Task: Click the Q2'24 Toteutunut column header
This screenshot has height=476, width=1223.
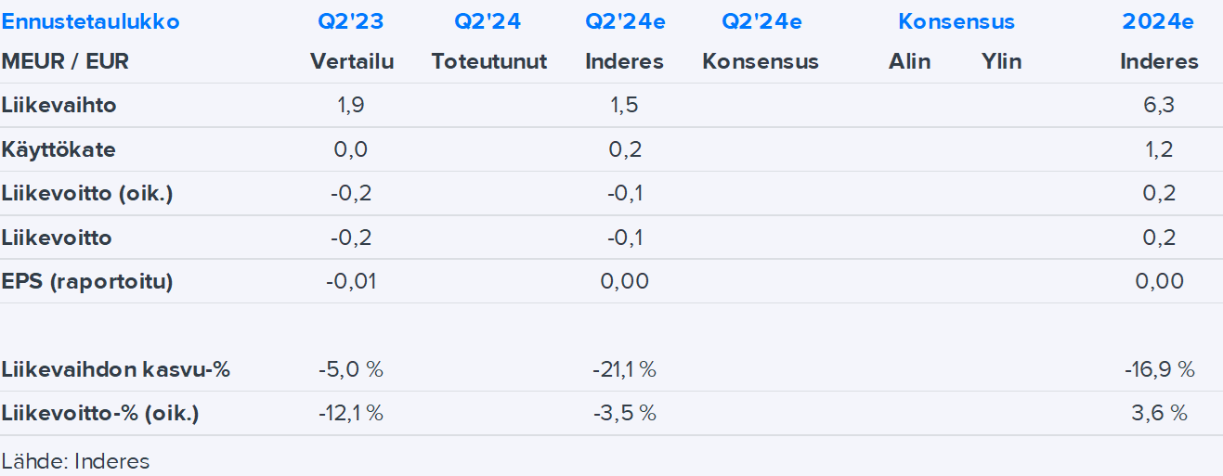Action: 488,21
